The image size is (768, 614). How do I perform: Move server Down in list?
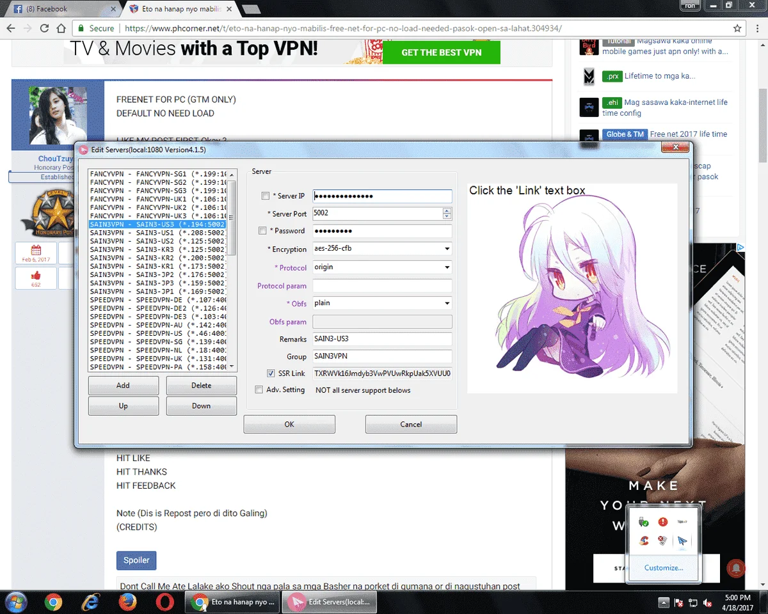201,405
